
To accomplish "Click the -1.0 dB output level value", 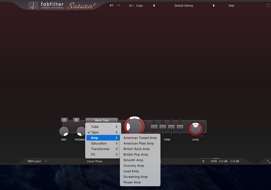I will (x=234, y=161).
